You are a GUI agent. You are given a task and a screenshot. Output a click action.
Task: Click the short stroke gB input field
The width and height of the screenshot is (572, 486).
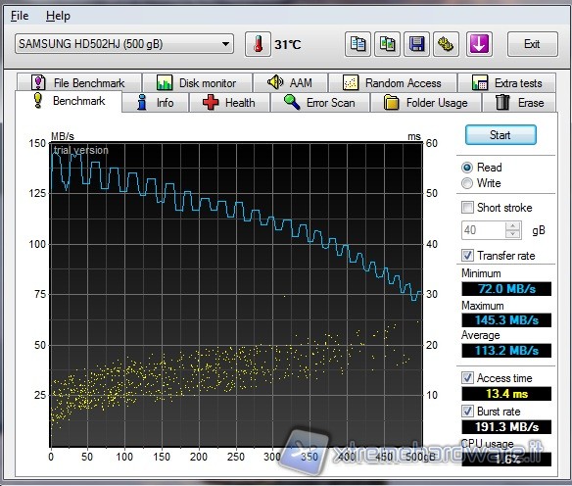[x=484, y=230]
